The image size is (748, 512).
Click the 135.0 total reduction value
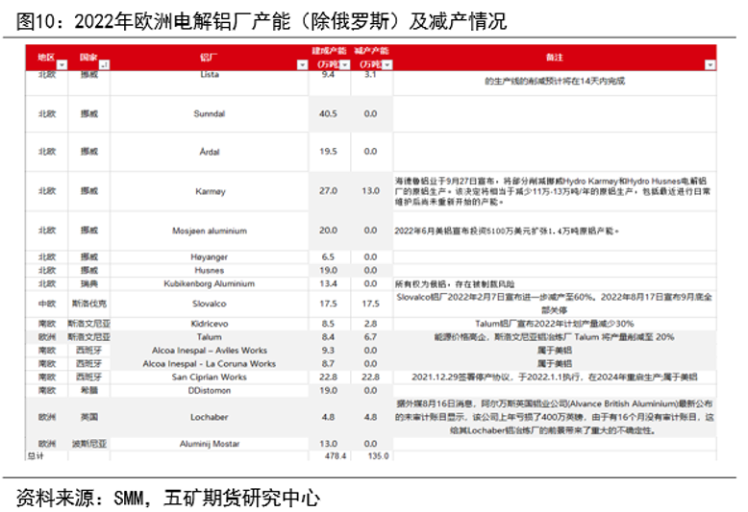click(x=378, y=456)
